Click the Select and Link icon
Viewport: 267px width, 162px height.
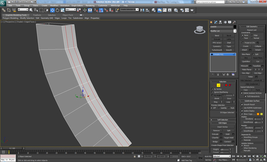click(4, 10)
